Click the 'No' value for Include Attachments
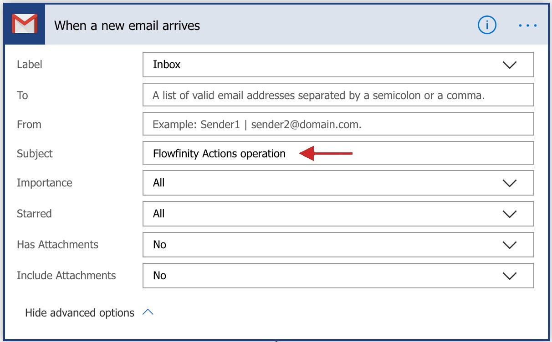This screenshot has height=342, width=552. click(160, 276)
